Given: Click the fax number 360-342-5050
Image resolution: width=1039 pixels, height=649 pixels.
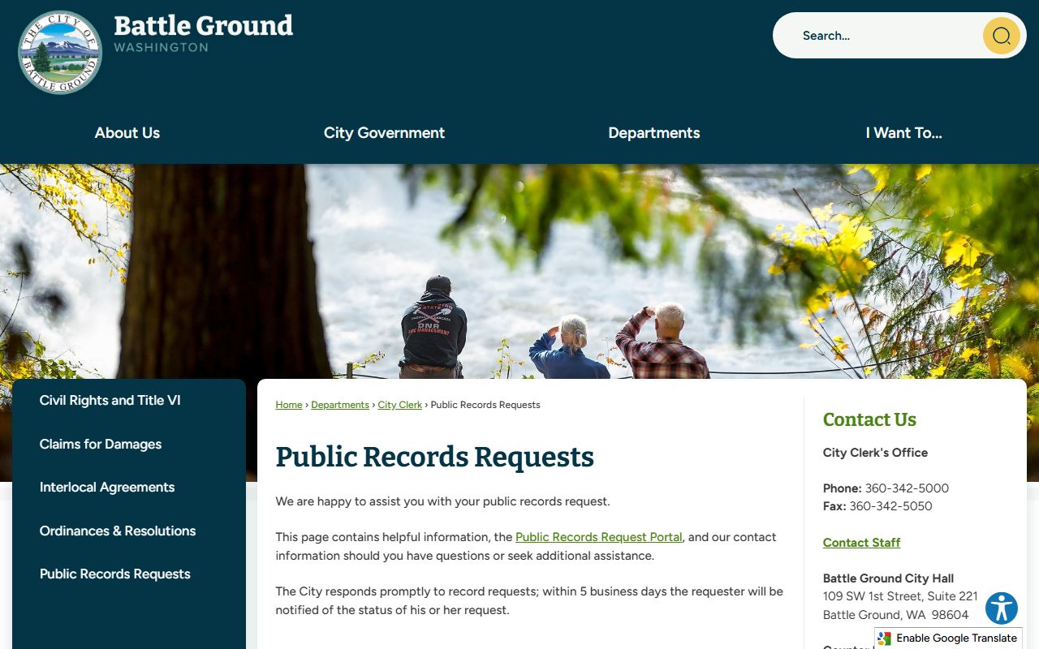Looking at the screenshot, I should [x=890, y=506].
